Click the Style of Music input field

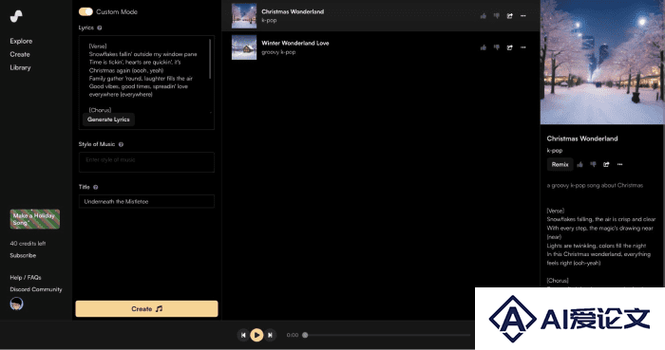(x=146, y=161)
